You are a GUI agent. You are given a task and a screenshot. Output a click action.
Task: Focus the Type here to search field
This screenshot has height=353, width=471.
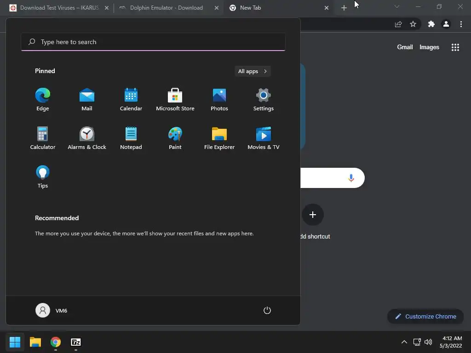153,42
